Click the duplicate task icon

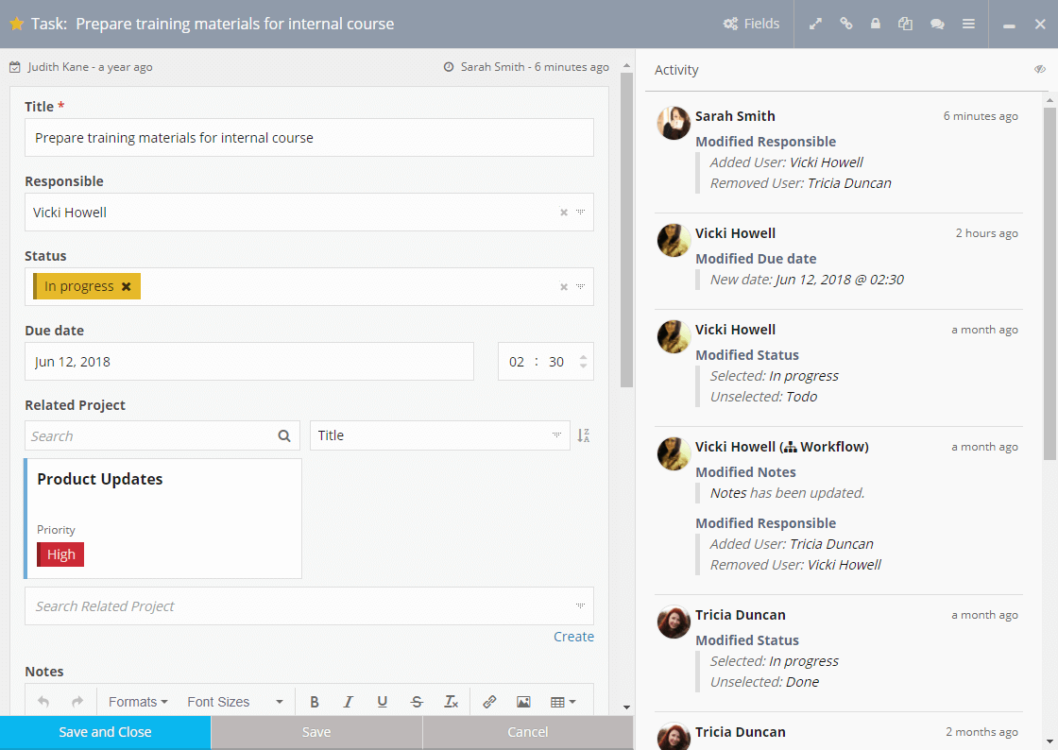pos(906,24)
